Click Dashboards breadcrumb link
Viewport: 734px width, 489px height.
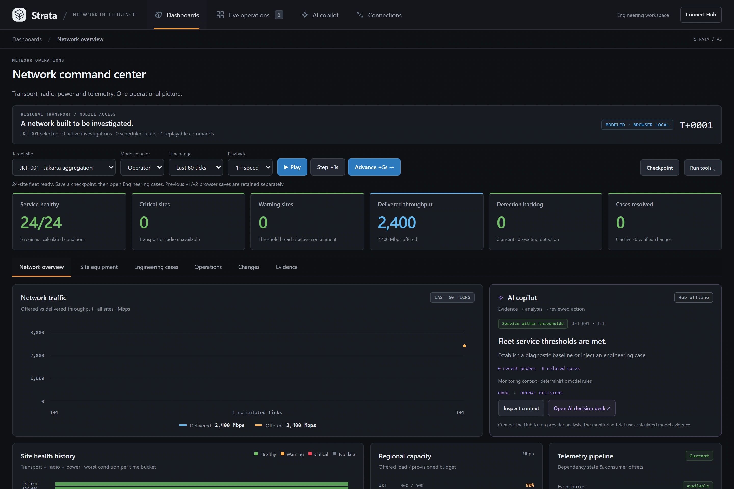click(x=27, y=39)
